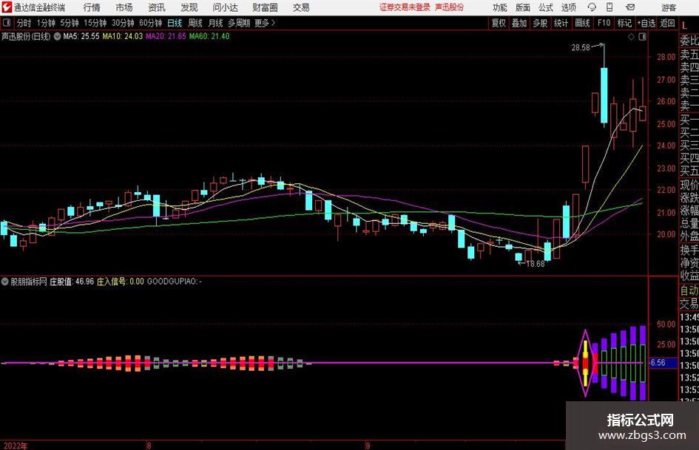This screenshot has width=699, height=450.
Task: Open the 交易 menu
Action: [x=301, y=7]
